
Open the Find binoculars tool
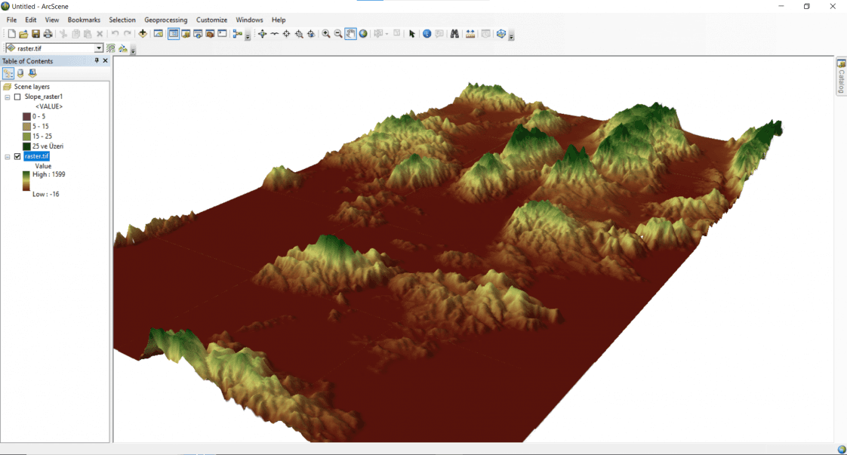click(x=455, y=34)
